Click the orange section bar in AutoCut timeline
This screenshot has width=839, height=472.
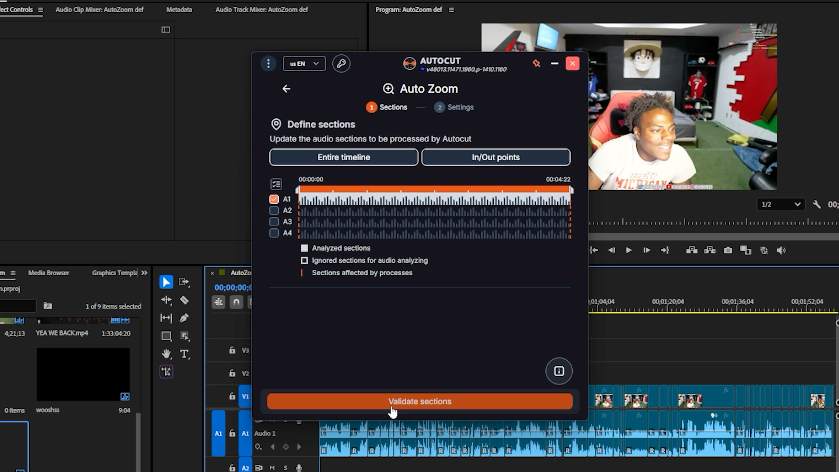435,189
